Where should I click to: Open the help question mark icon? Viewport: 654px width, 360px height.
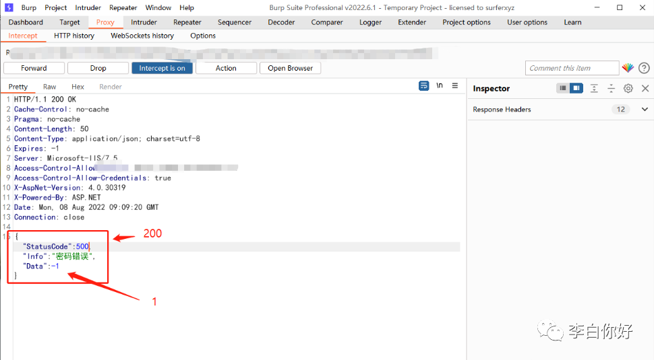tap(644, 68)
